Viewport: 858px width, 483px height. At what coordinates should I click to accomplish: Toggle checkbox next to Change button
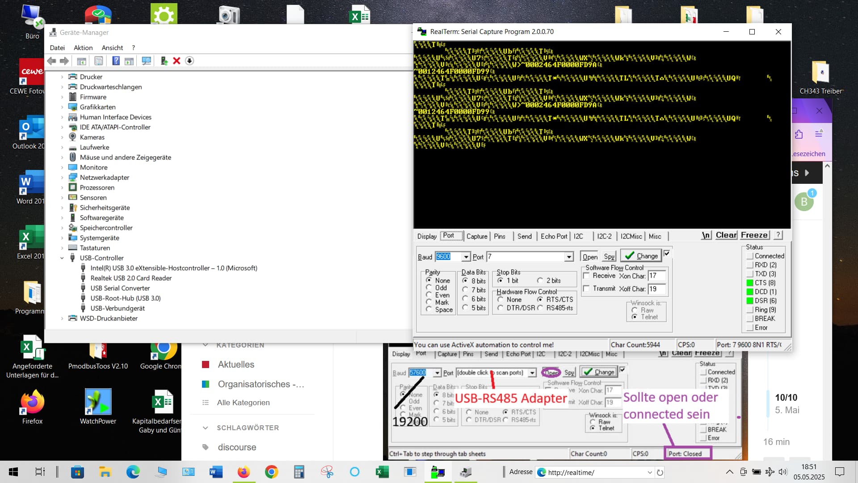pos(667,254)
